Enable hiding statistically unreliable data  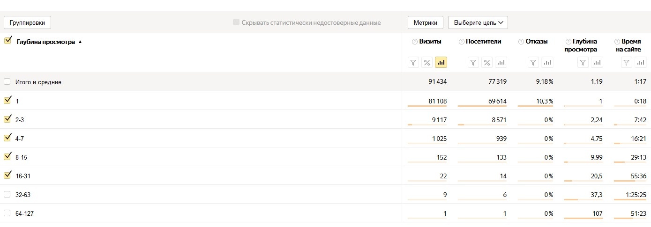click(x=236, y=22)
